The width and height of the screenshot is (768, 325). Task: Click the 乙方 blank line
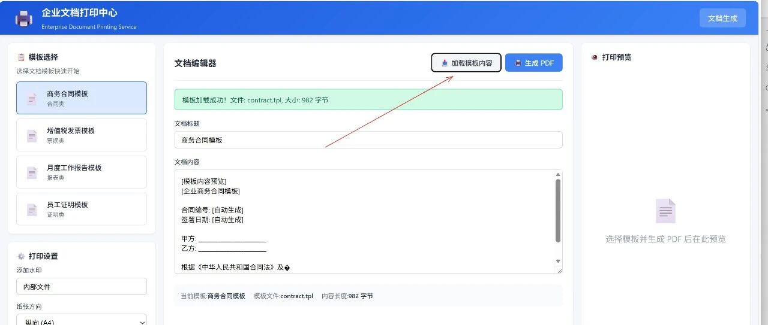[x=224, y=248]
